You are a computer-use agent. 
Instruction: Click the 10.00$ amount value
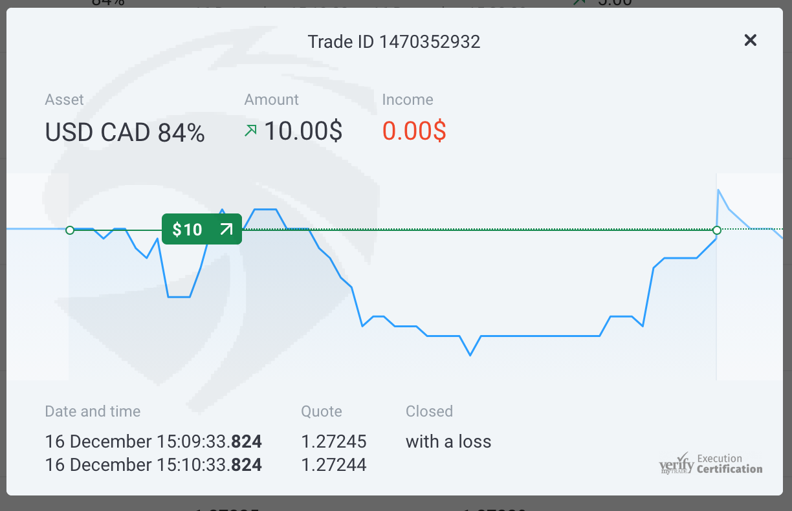(x=303, y=131)
